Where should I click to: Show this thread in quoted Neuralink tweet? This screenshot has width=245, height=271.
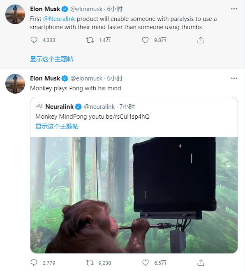[57, 126]
